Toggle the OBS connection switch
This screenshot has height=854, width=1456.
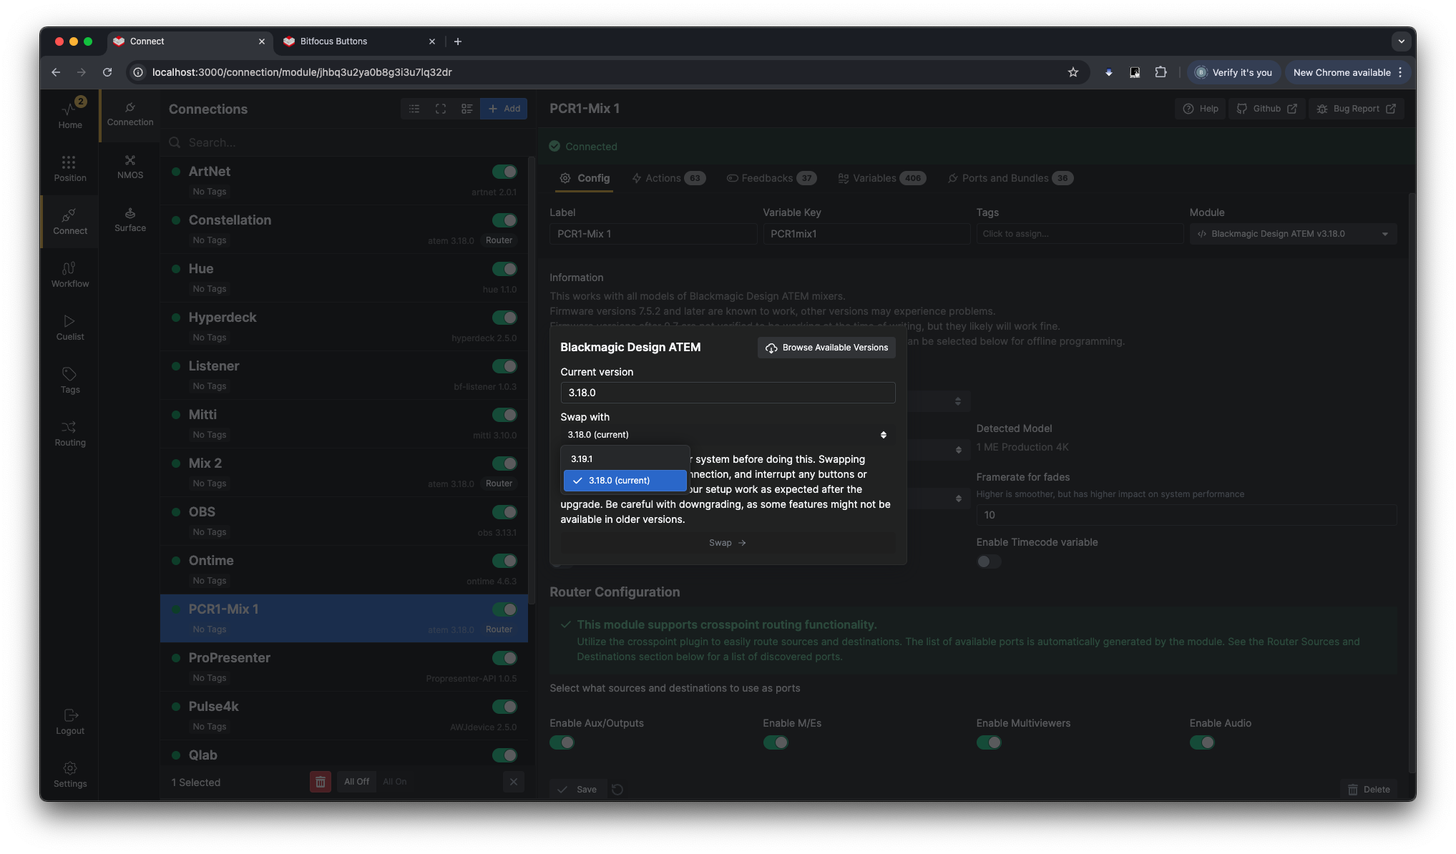pyautogui.click(x=504, y=512)
